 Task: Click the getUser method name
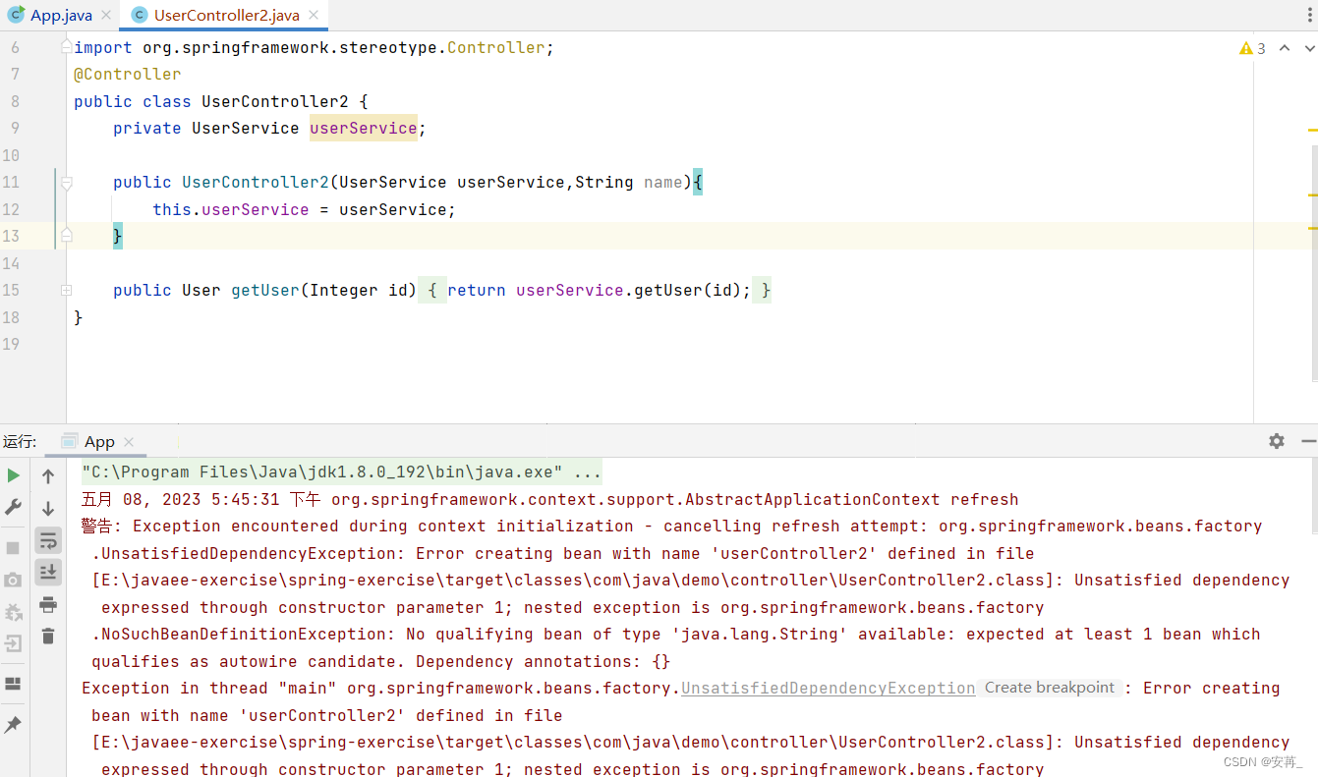coord(265,290)
